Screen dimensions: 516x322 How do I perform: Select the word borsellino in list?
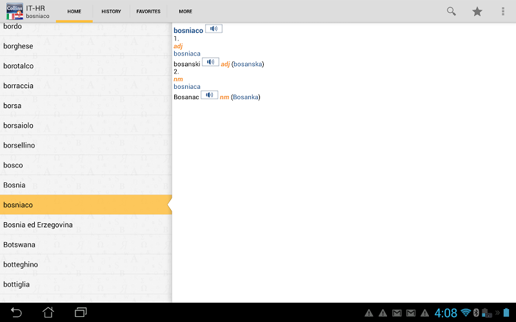(x=86, y=146)
